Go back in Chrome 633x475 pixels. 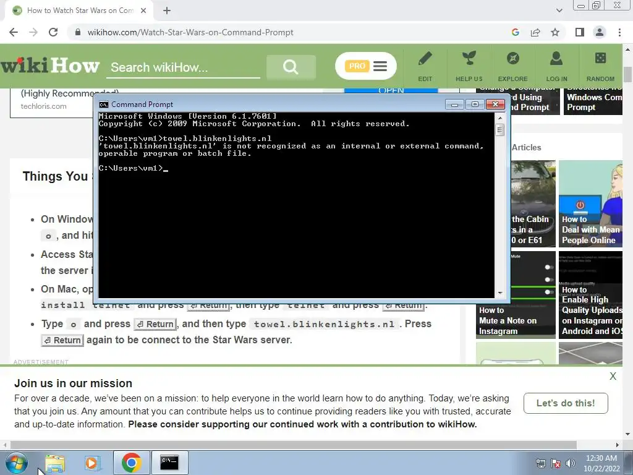(14, 32)
